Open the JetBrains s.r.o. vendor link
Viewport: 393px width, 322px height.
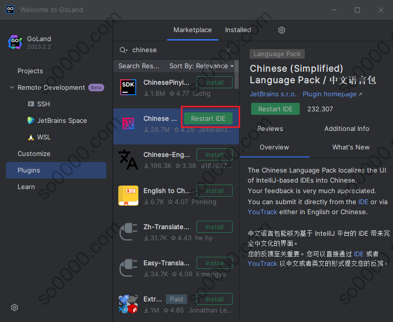[273, 94]
